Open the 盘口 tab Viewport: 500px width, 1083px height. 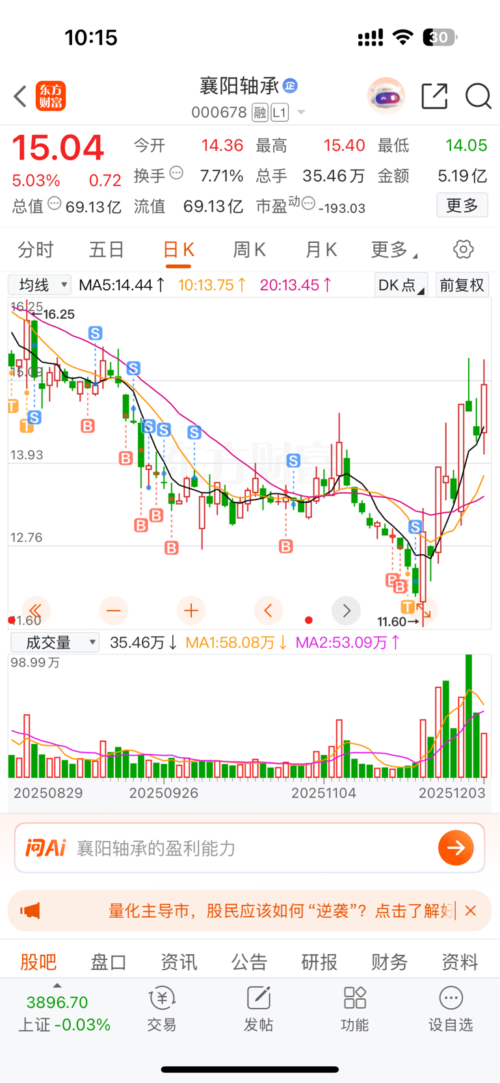109,961
